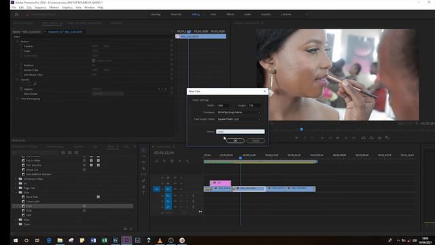Click Go to Out in Program monitor
Screen dimensions: 435x245
click(x=353, y=137)
